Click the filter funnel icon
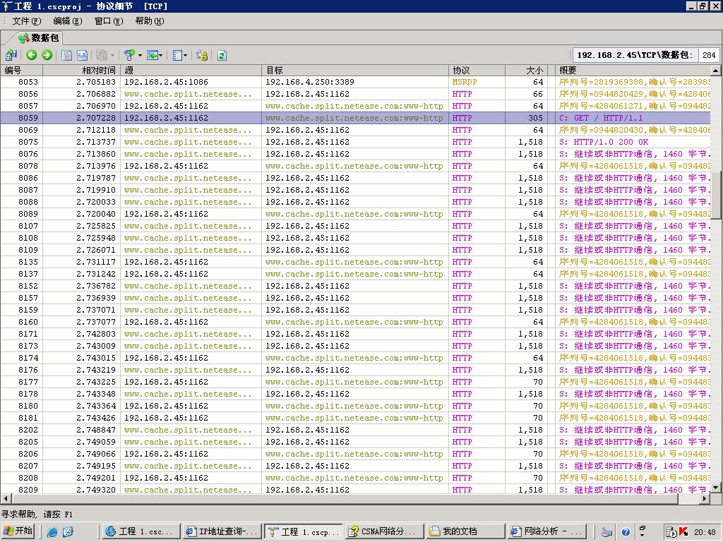The height and width of the screenshot is (542, 723). click(x=129, y=55)
